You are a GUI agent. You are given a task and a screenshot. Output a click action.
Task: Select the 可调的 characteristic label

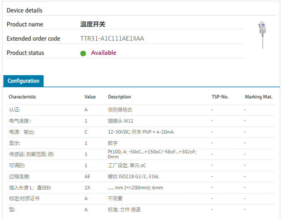coord(17,165)
